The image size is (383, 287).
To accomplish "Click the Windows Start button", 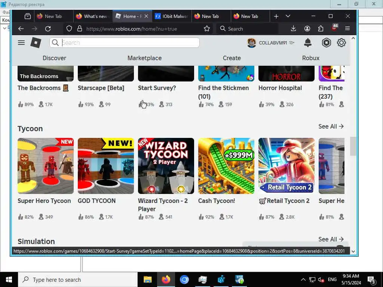I will pyautogui.click(x=9, y=280).
